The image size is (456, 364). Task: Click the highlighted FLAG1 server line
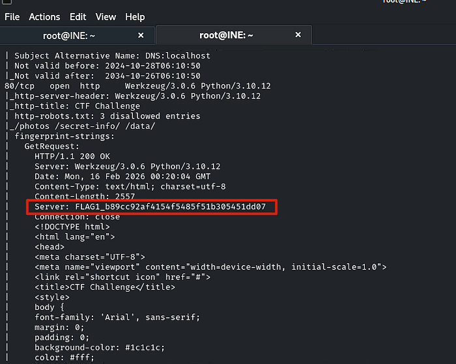[150, 206]
